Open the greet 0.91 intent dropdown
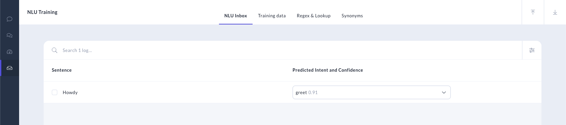The height and width of the screenshot is (125, 566). [x=372, y=92]
